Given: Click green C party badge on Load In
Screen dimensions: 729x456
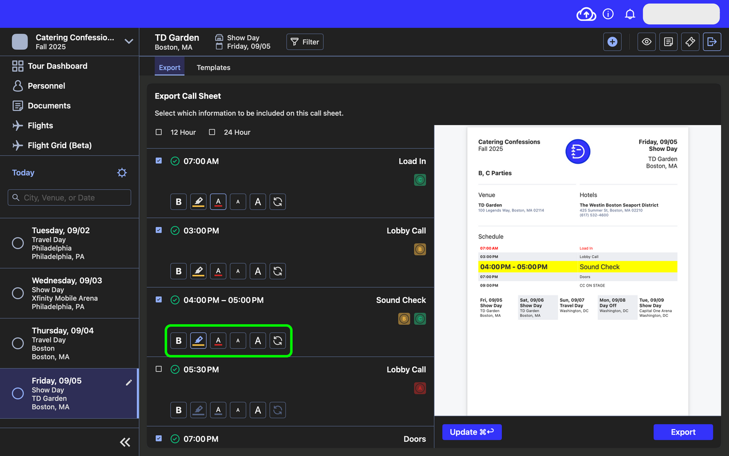Looking at the screenshot, I should point(420,180).
